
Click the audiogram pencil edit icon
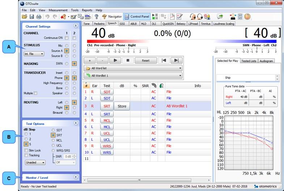coord(179,17)
